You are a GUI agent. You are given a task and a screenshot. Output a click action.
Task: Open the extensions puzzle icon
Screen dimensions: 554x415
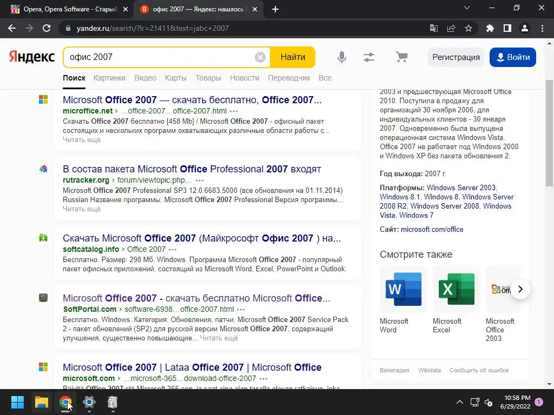(490, 28)
